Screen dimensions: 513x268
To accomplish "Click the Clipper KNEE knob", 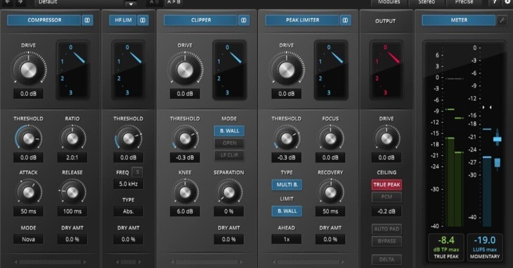I will click(x=185, y=192).
